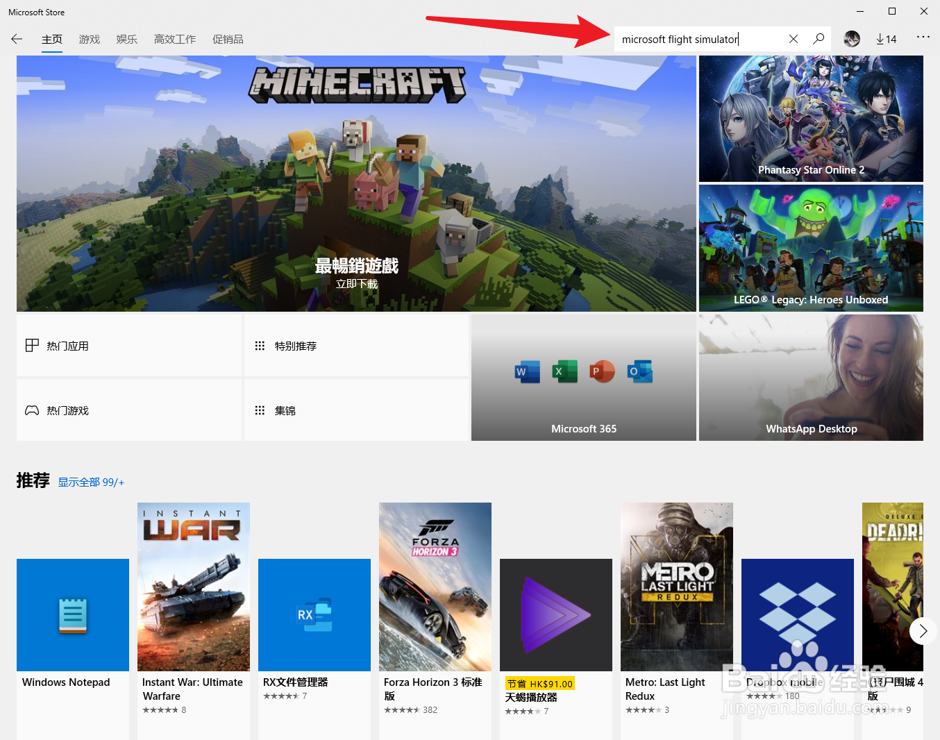
Task: Open the Dropbox mobile app icon
Action: click(798, 615)
